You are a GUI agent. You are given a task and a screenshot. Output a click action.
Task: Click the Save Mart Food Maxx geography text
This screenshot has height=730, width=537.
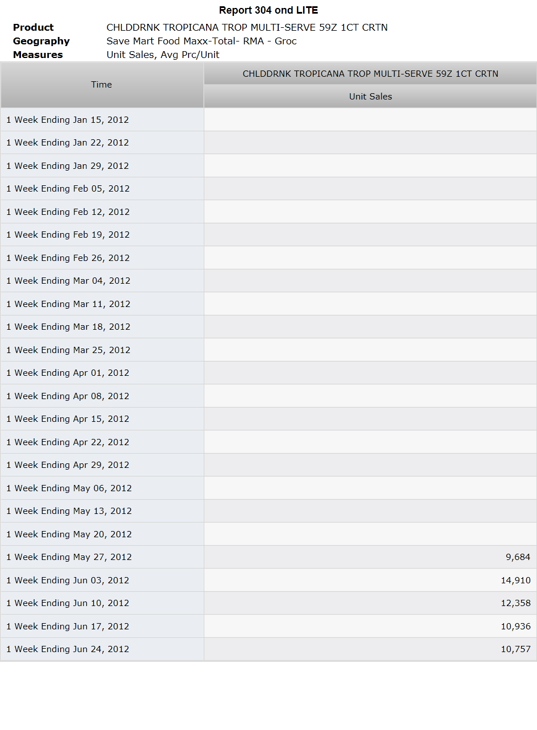point(202,41)
